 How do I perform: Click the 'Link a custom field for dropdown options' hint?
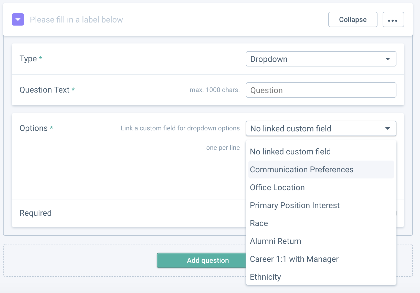tap(180, 128)
